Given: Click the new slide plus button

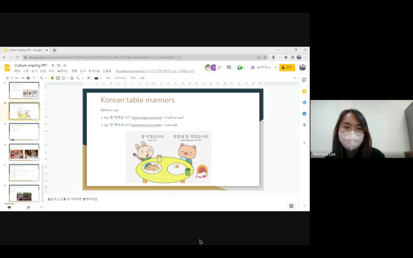Looking at the screenshot, I should coord(8,78).
